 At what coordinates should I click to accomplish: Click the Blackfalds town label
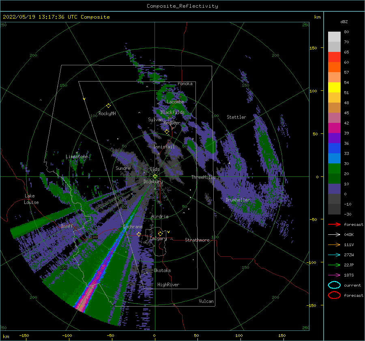point(172,112)
